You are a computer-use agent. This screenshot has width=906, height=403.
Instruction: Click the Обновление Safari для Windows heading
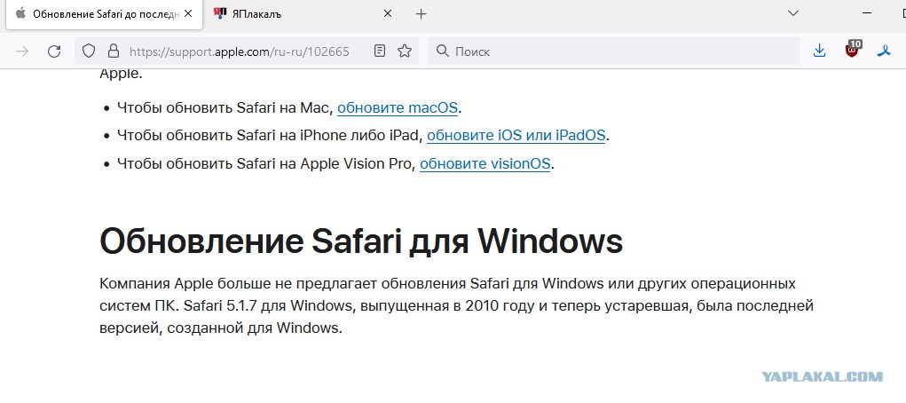tap(361, 241)
